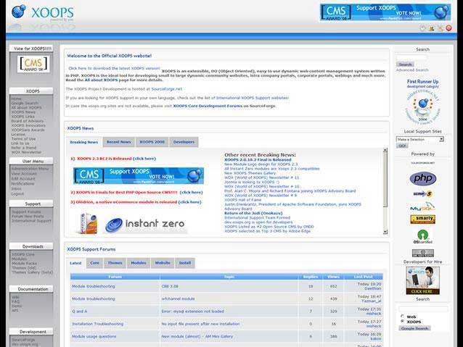Switch to the Recent News tab
The image size is (463, 347).
pyautogui.click(x=119, y=142)
